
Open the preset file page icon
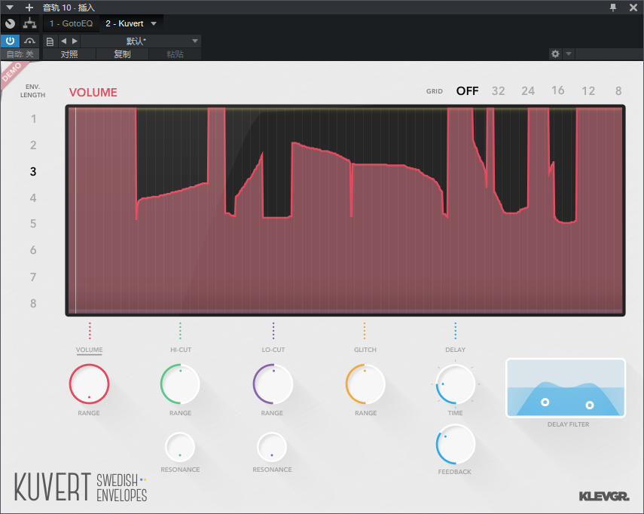50,41
